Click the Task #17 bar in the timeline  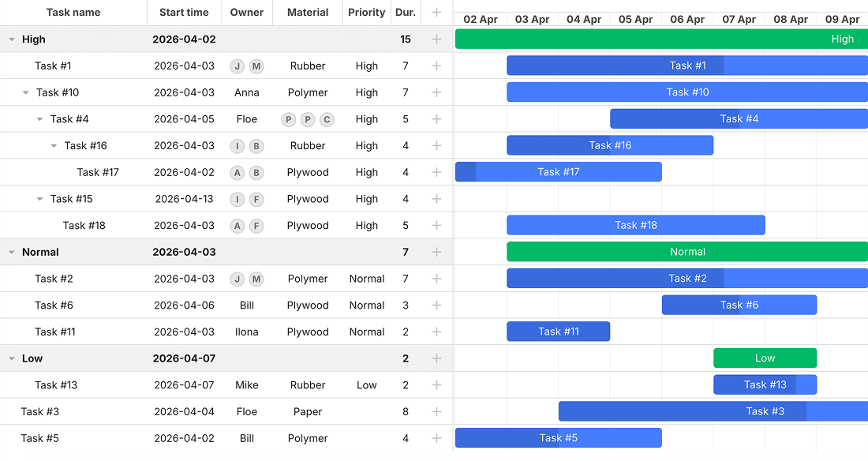(559, 172)
